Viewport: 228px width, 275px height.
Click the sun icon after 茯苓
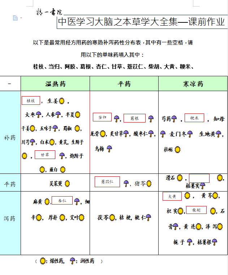tap(112, 218)
